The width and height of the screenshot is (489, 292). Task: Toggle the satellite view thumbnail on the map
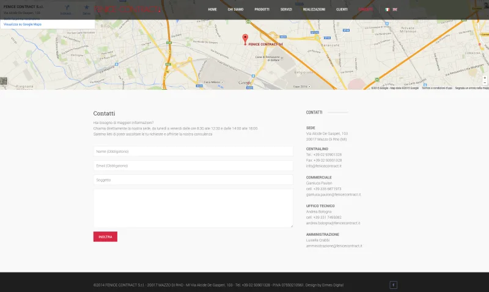4,81
